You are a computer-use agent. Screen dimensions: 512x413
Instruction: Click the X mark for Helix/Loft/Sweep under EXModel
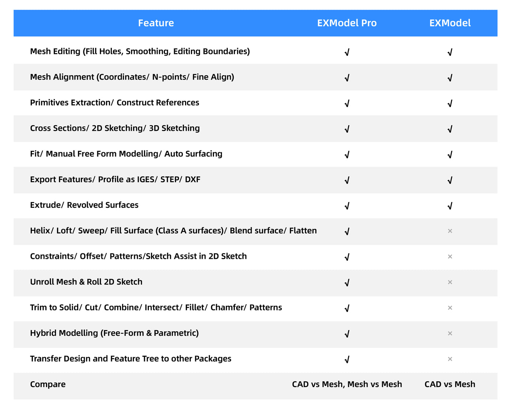450,231
